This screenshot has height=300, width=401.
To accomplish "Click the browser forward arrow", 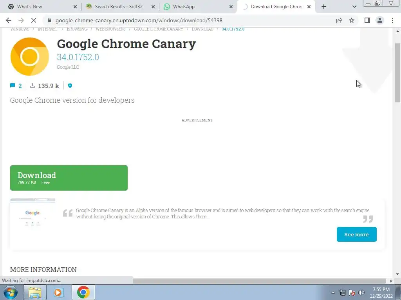I will (21, 20).
